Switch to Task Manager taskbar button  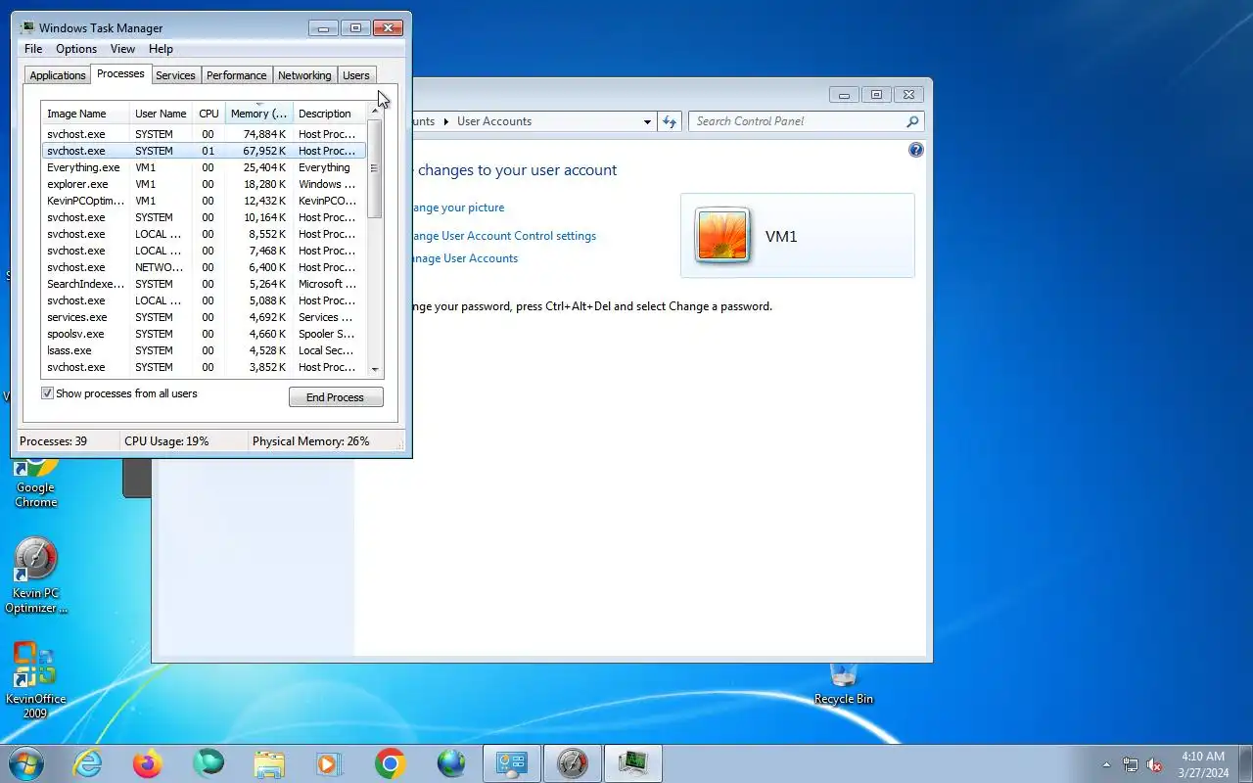(633, 763)
